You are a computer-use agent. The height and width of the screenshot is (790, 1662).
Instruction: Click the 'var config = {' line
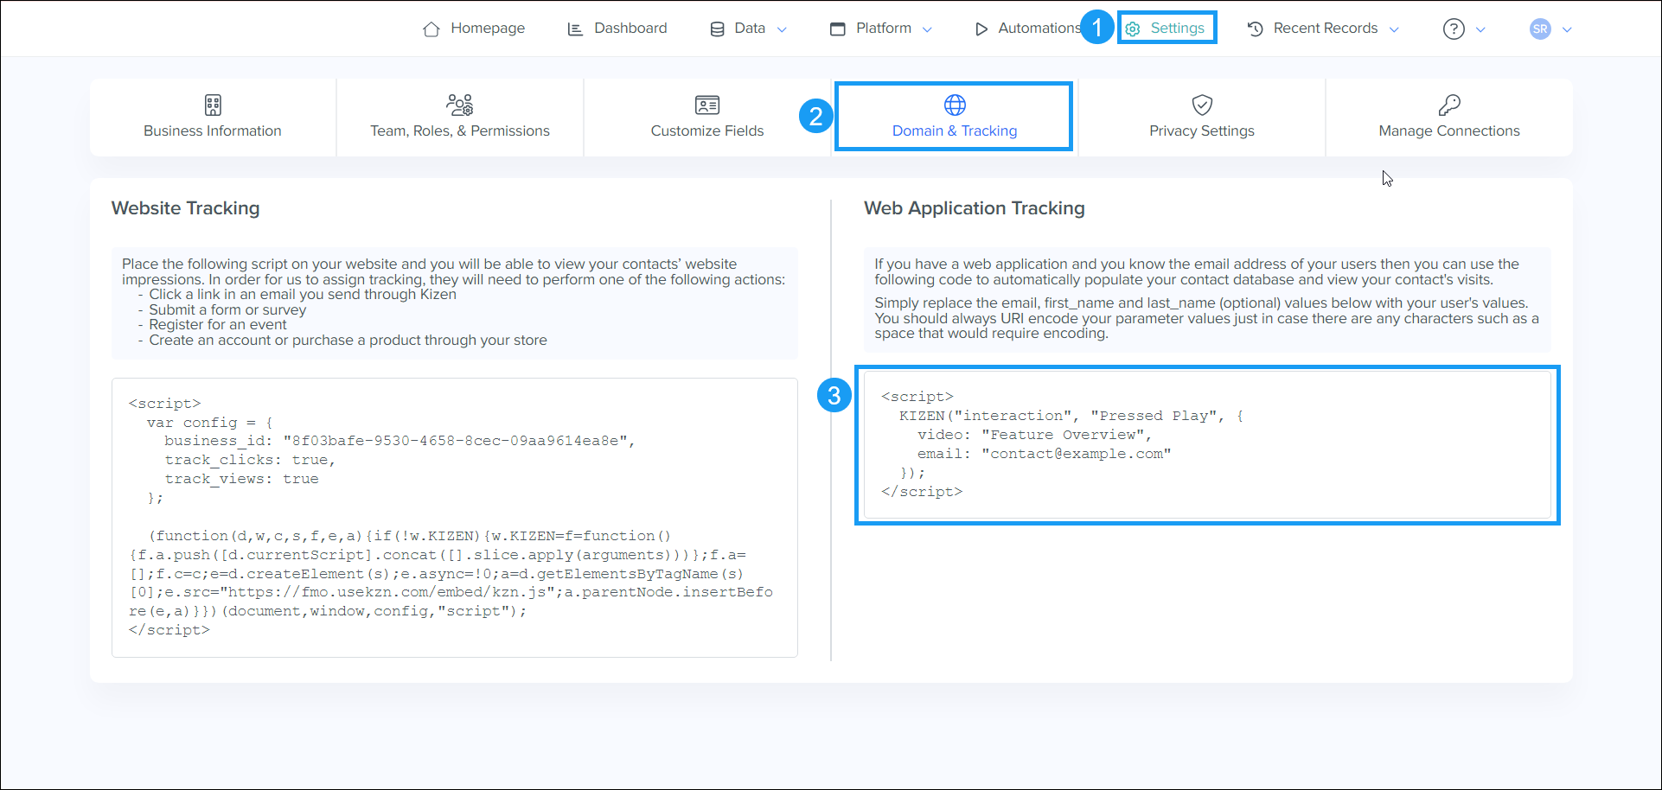tap(209, 423)
